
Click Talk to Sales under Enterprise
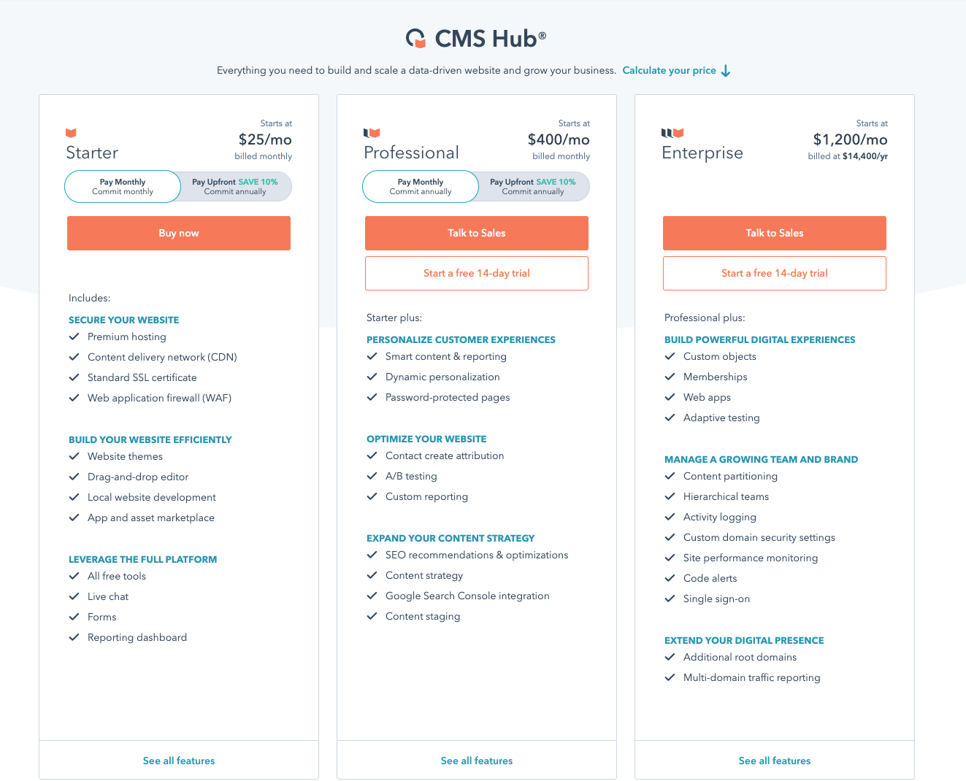coord(775,233)
